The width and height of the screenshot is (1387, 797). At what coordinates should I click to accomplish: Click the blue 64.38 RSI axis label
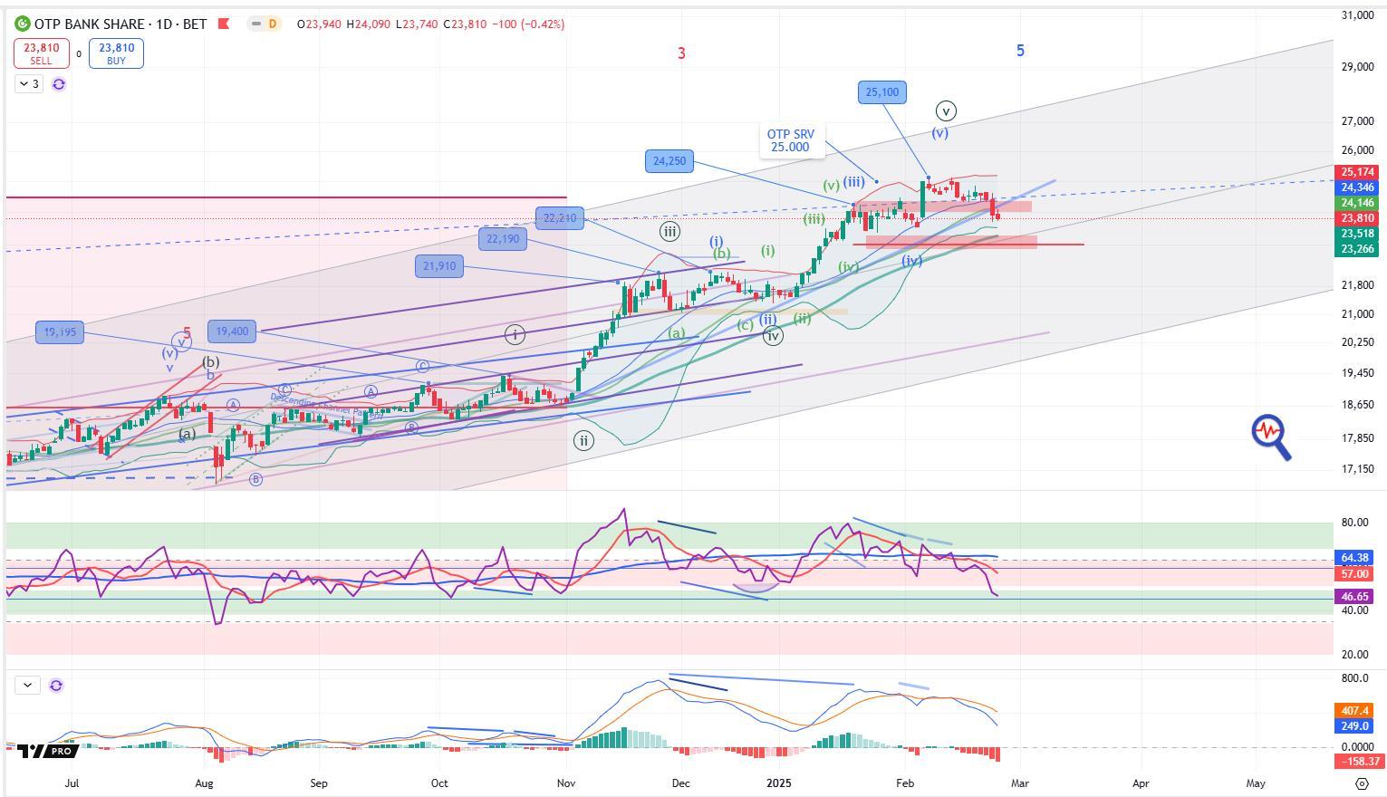pos(1353,558)
